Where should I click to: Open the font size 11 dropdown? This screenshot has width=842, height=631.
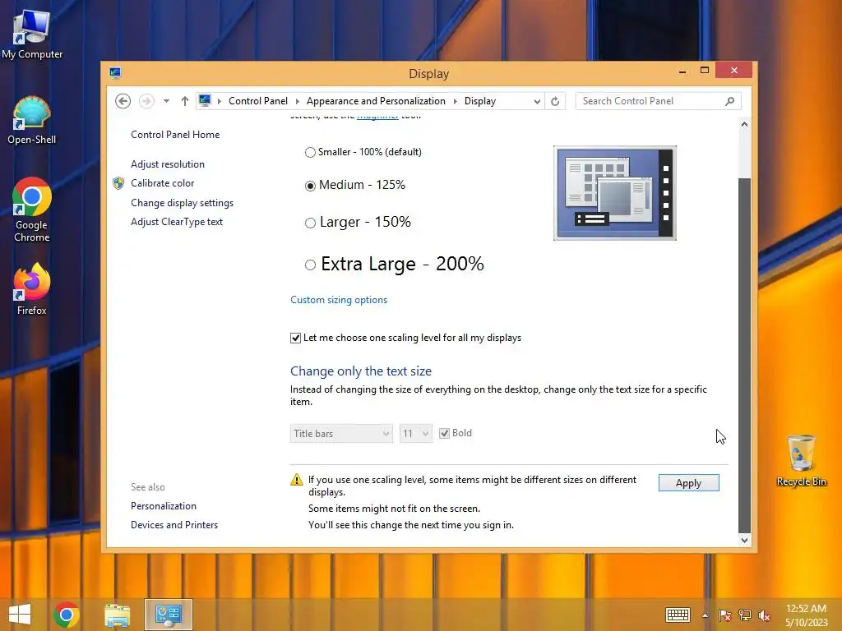coord(415,434)
